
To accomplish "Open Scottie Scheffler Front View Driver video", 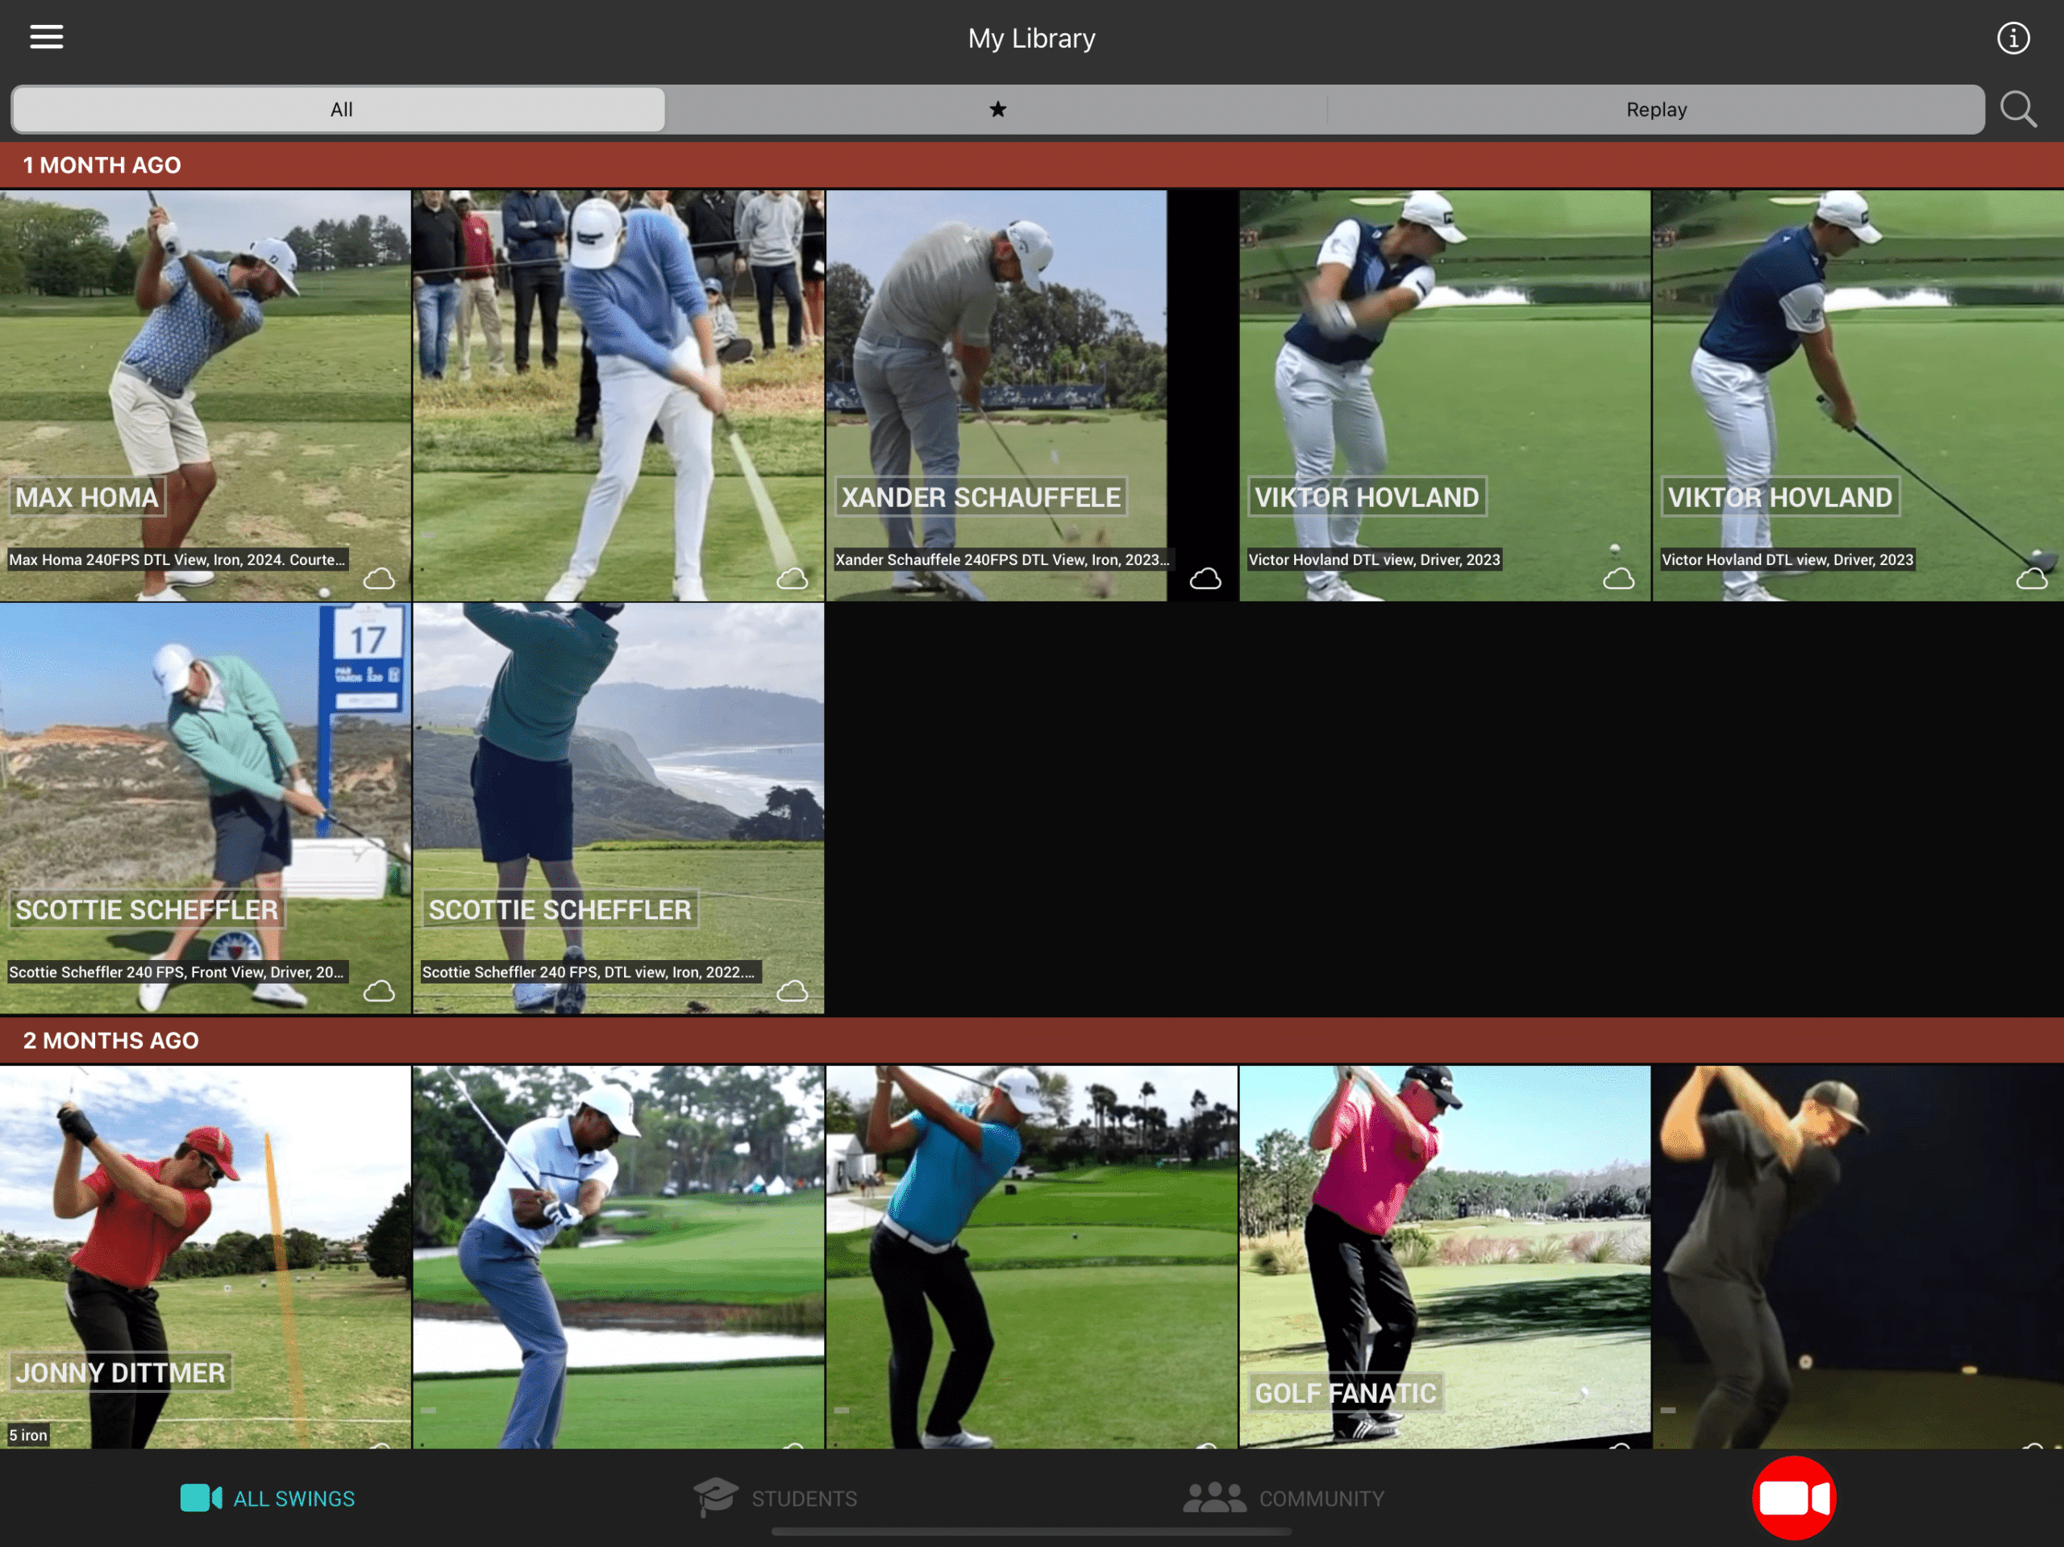I will (206, 808).
